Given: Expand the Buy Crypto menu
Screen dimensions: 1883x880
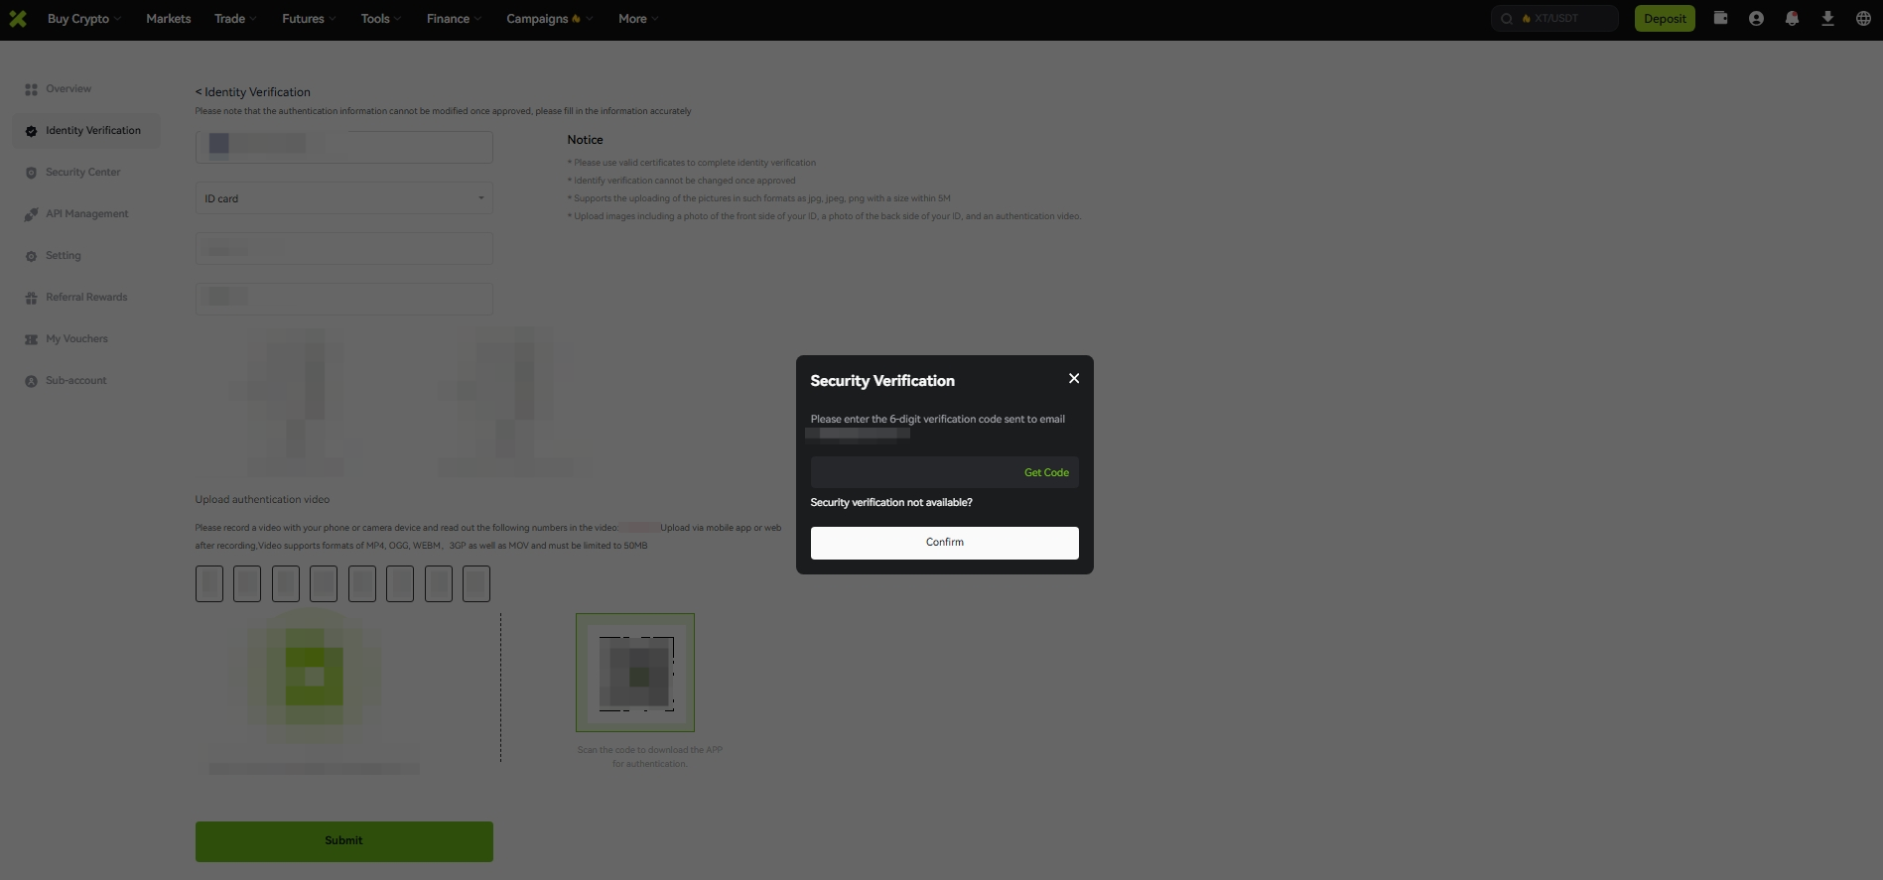Looking at the screenshot, I should click(84, 19).
